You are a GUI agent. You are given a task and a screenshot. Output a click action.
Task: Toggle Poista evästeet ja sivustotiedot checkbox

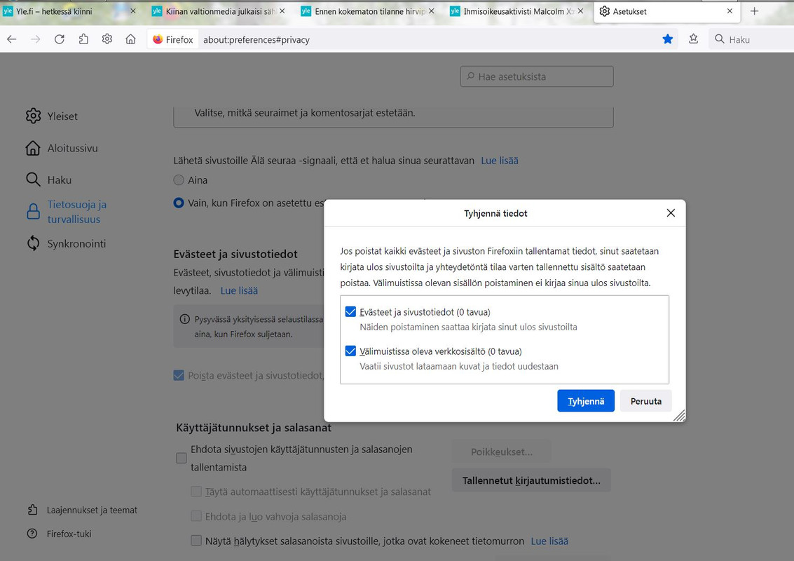(179, 376)
